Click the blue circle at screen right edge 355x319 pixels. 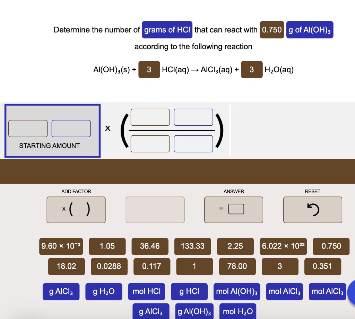pyautogui.click(x=352, y=293)
